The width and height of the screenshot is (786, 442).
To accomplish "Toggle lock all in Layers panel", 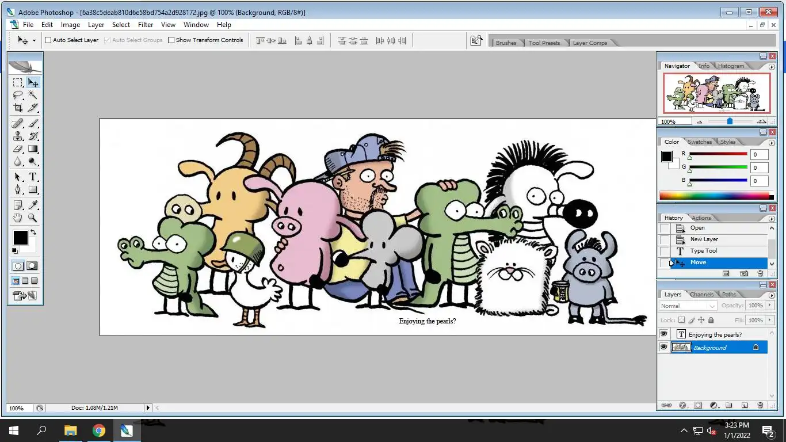I will click(x=711, y=320).
